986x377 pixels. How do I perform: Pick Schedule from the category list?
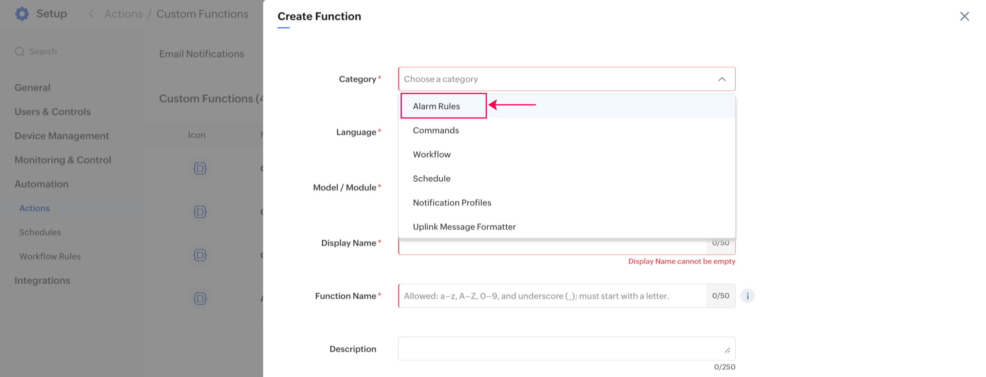(x=432, y=178)
